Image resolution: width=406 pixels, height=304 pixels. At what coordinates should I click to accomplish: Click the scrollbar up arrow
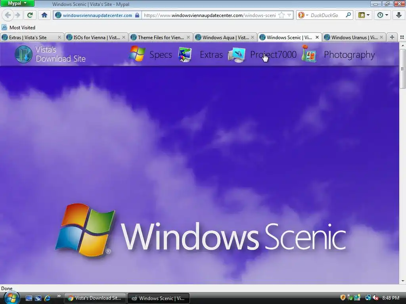click(402, 46)
